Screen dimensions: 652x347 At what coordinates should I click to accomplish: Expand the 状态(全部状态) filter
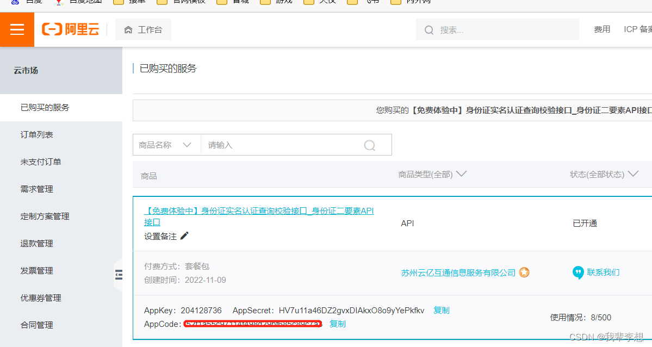(x=604, y=175)
